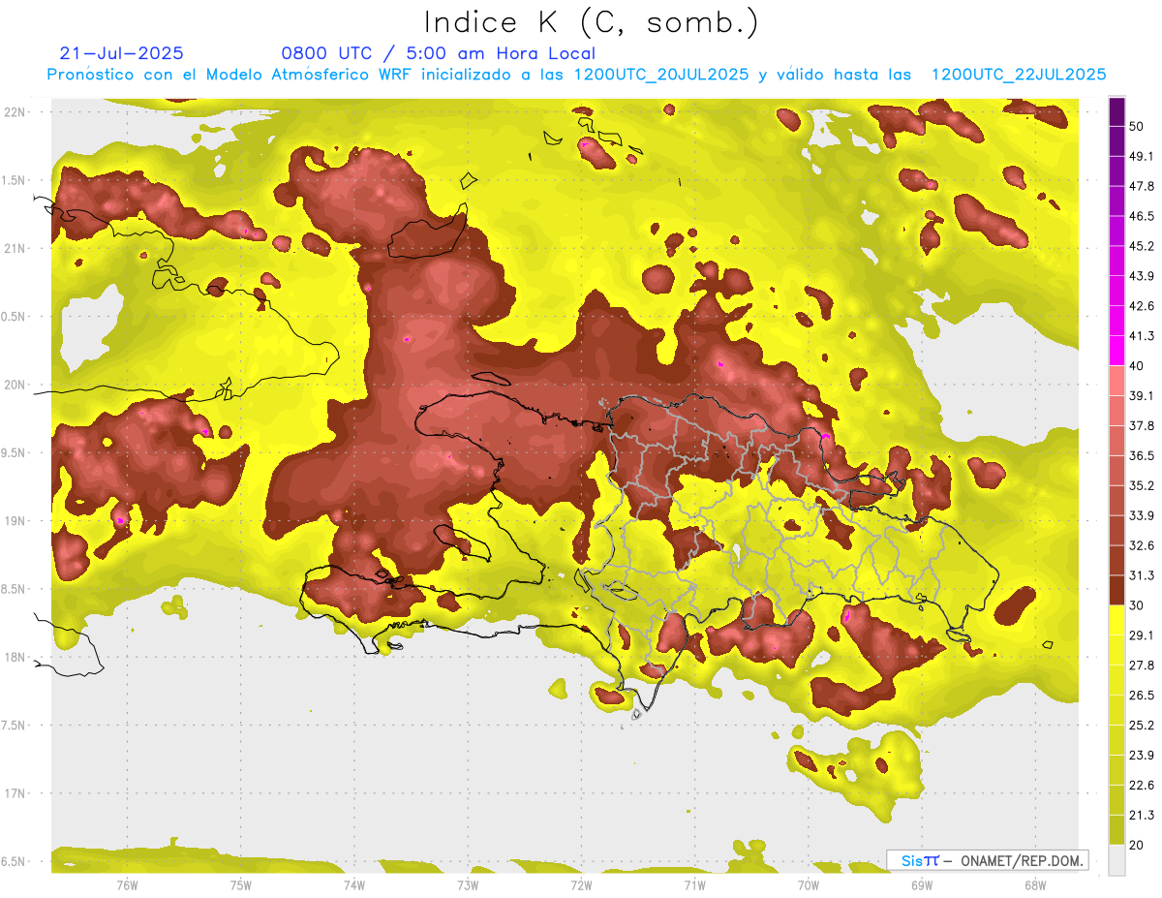This screenshot has height=898, width=1162.
Task: Click the magenta color band between 40 and 41.3
Action: pyautogui.click(x=1116, y=351)
